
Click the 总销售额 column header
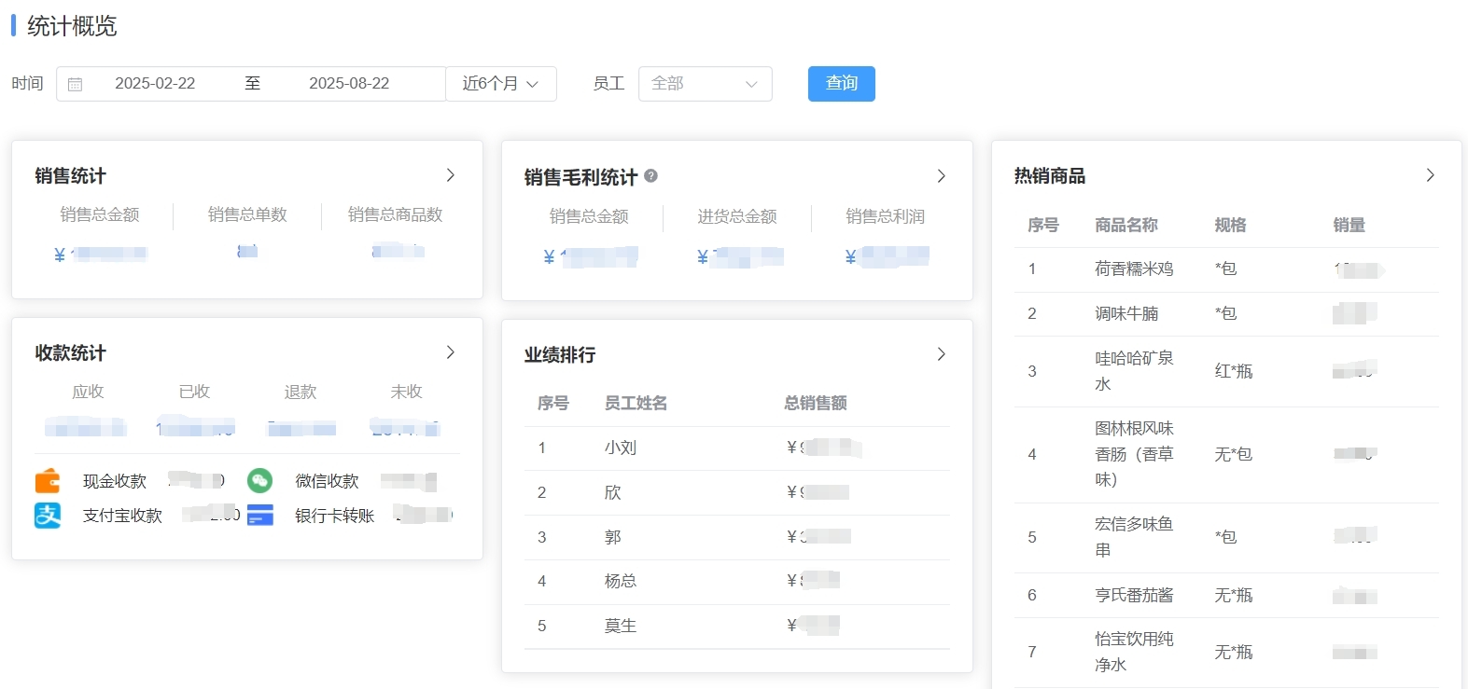point(815,403)
